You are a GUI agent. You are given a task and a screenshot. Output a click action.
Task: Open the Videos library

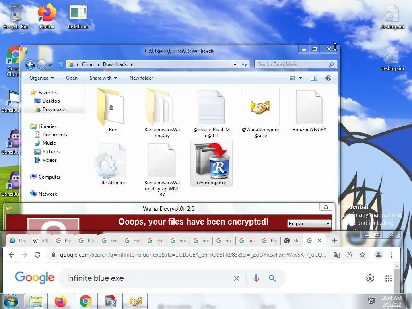pos(46,160)
